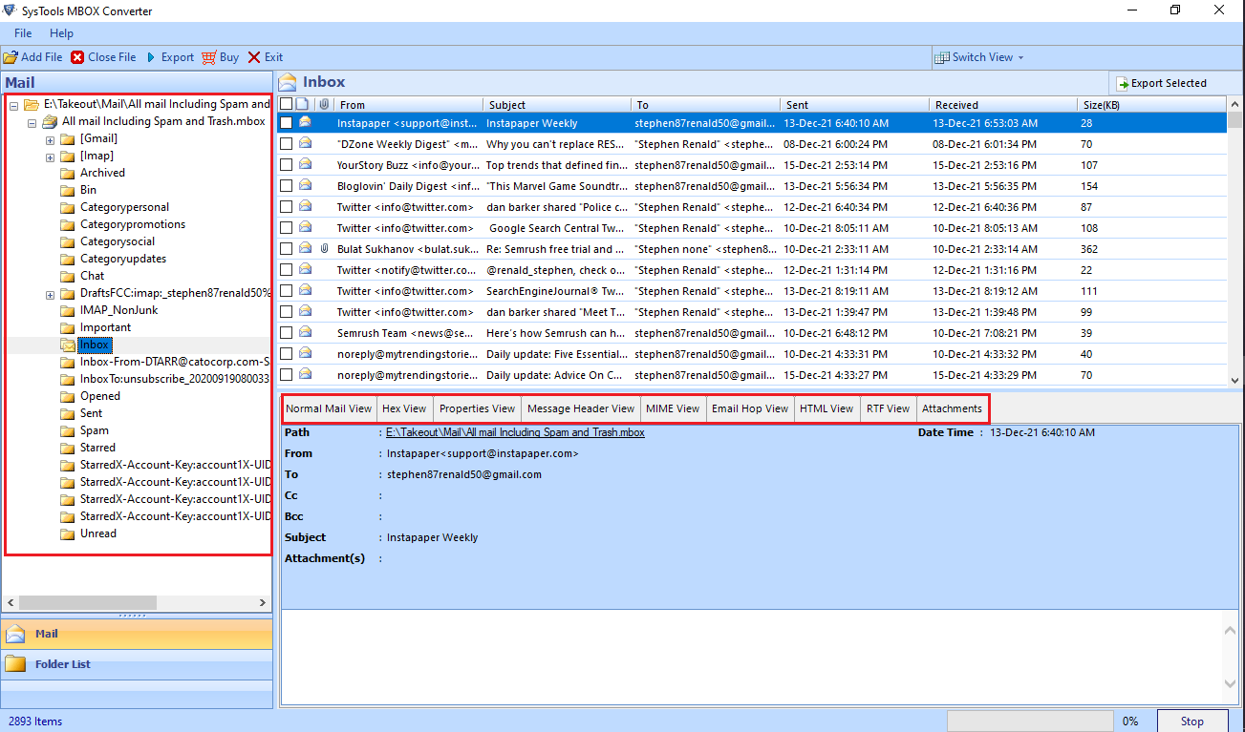Viewport: 1245px width, 732px height.
Task: Switch to the MIME View tab
Action: click(x=673, y=408)
